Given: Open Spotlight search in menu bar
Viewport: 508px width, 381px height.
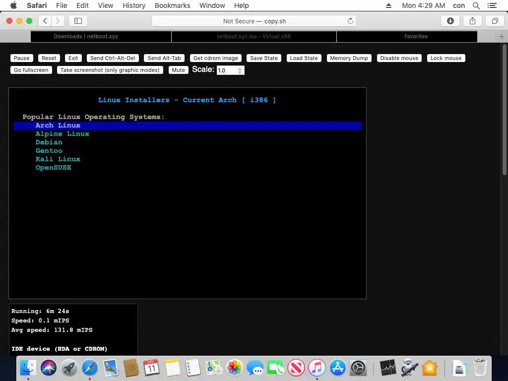Looking at the screenshot, I should pyautogui.click(x=476, y=5).
